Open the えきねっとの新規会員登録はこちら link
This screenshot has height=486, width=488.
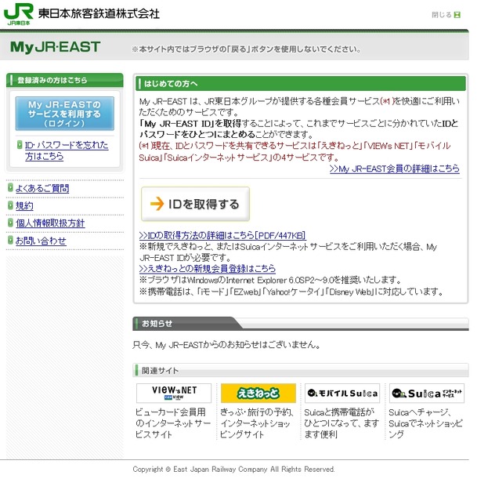(x=208, y=268)
